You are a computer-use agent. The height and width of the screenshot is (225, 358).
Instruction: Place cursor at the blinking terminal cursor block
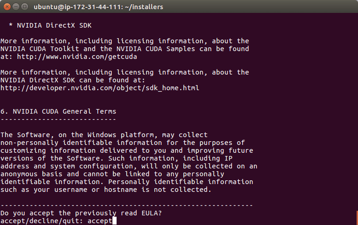[x=114, y=221]
